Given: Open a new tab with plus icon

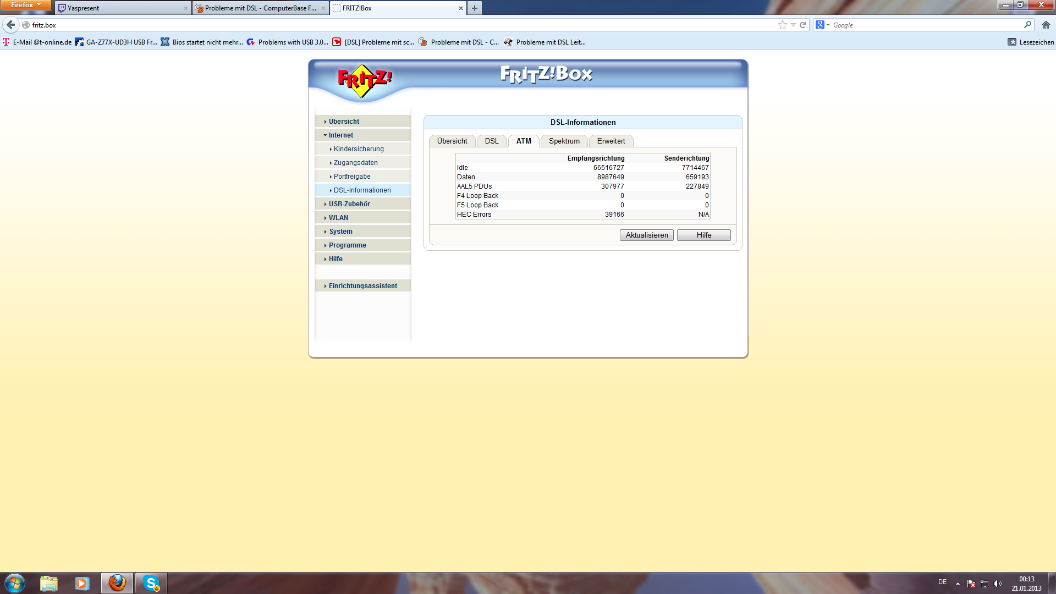Looking at the screenshot, I should pos(474,8).
